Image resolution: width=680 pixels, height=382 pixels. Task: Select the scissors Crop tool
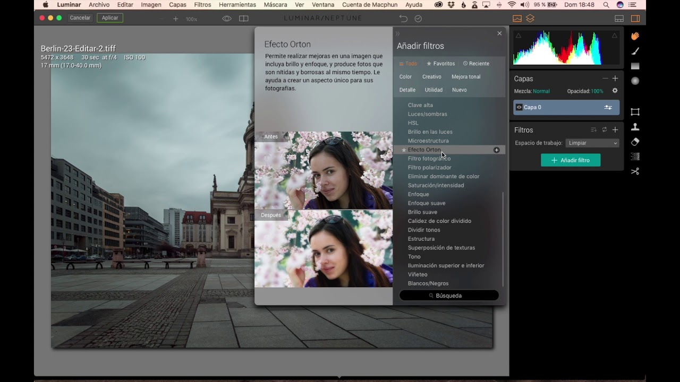635,171
